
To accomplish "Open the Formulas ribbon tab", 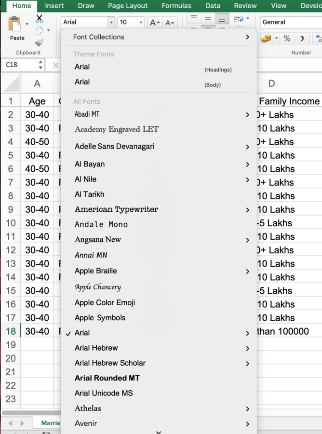I will 176,6.
